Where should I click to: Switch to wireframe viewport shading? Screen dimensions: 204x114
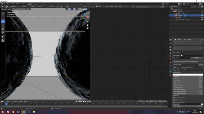pos(82,9)
